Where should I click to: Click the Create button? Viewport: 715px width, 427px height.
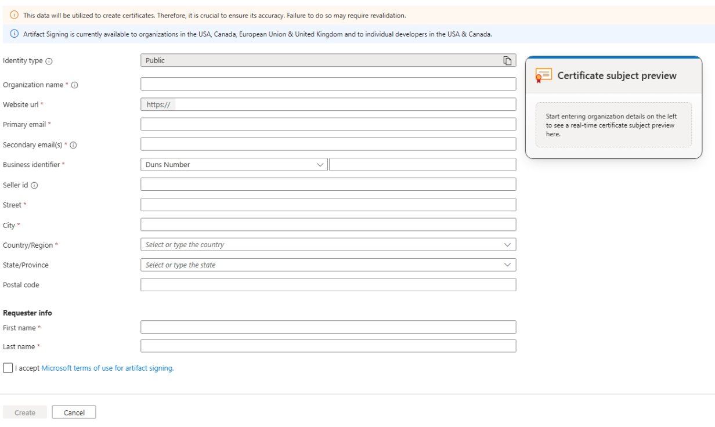24,412
